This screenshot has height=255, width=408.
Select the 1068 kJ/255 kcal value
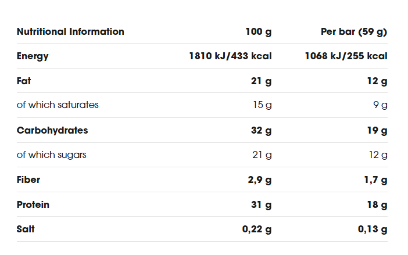tap(346, 56)
